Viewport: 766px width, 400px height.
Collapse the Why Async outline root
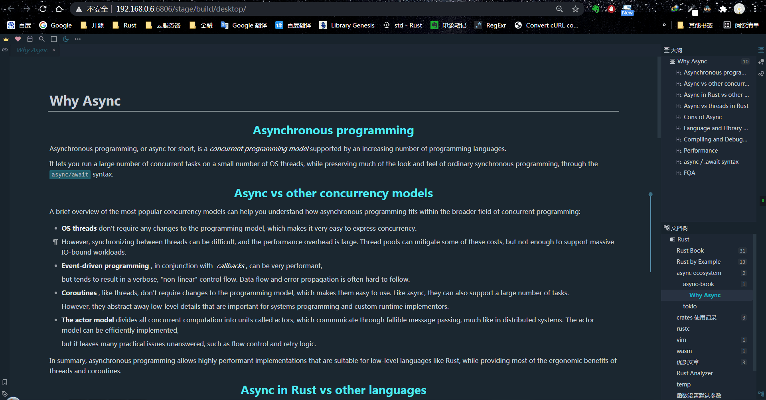[x=673, y=61]
